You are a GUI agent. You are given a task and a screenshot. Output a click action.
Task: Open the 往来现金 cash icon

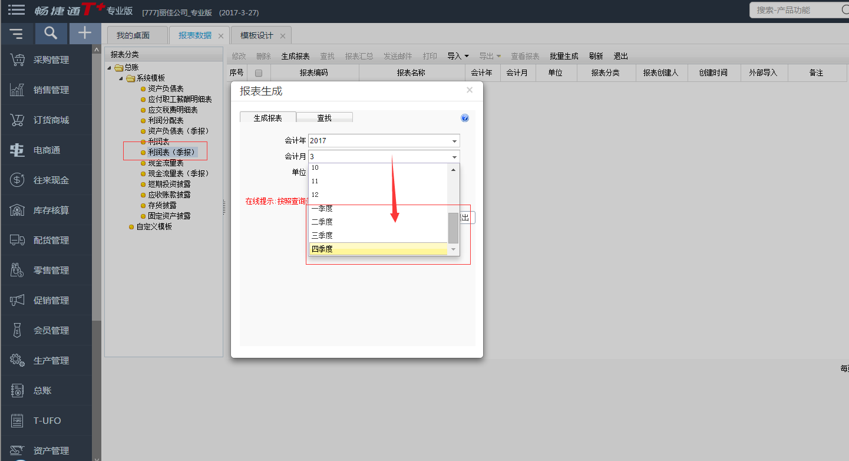(x=17, y=180)
